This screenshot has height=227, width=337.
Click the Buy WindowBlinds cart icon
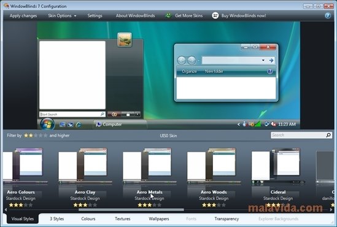pyautogui.click(x=215, y=15)
